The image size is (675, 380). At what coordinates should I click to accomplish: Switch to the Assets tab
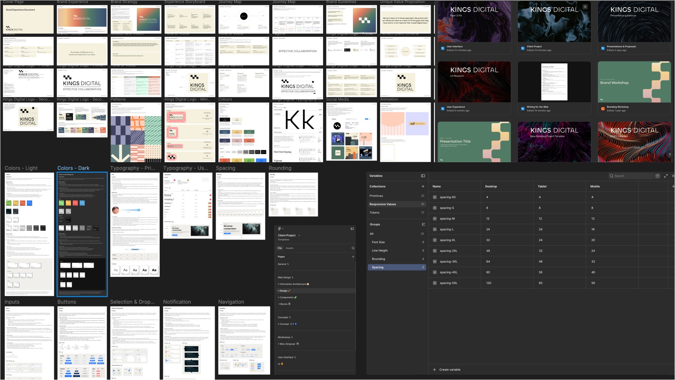coord(290,248)
